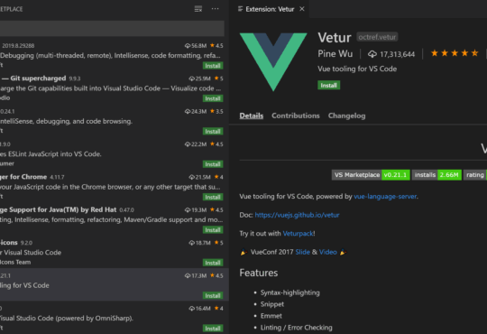
Task: Install the Vetur extension from details page
Action: tap(328, 85)
